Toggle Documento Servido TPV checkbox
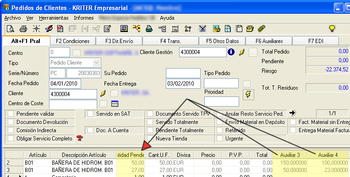 pos(150,114)
